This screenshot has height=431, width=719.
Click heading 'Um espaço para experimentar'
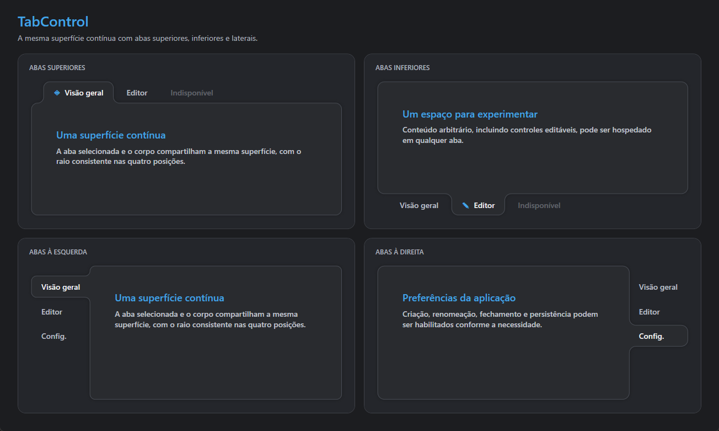(470, 114)
